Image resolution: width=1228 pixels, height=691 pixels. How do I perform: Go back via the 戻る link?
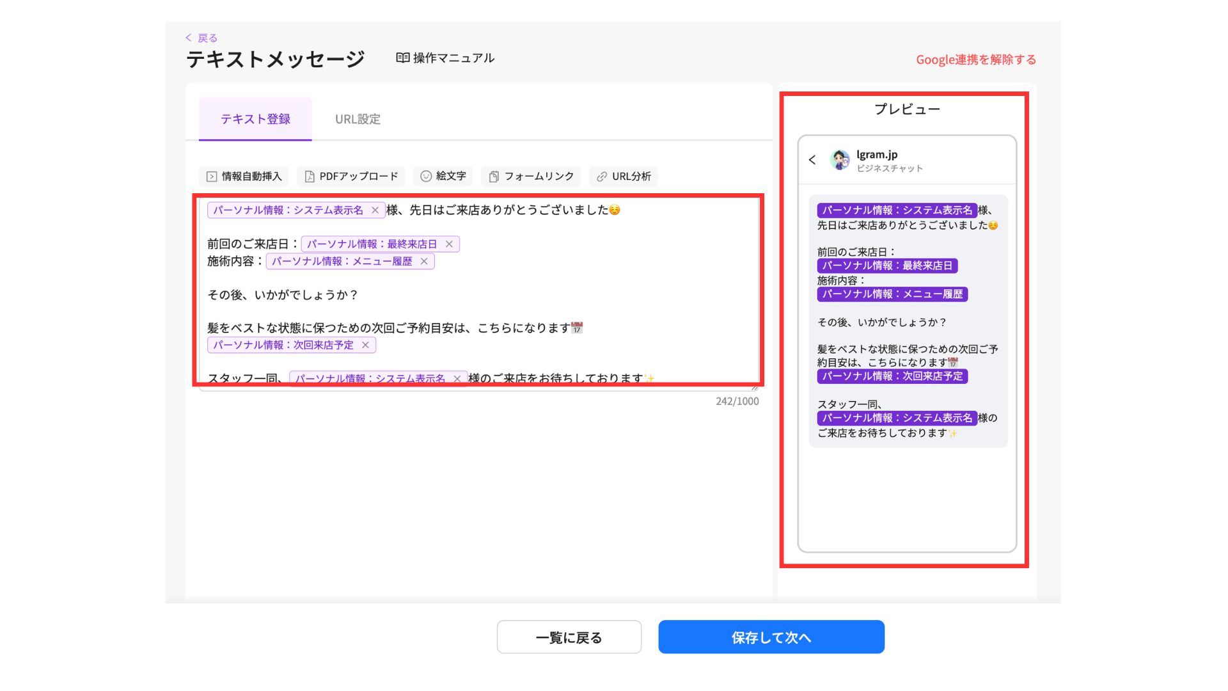[x=202, y=38]
